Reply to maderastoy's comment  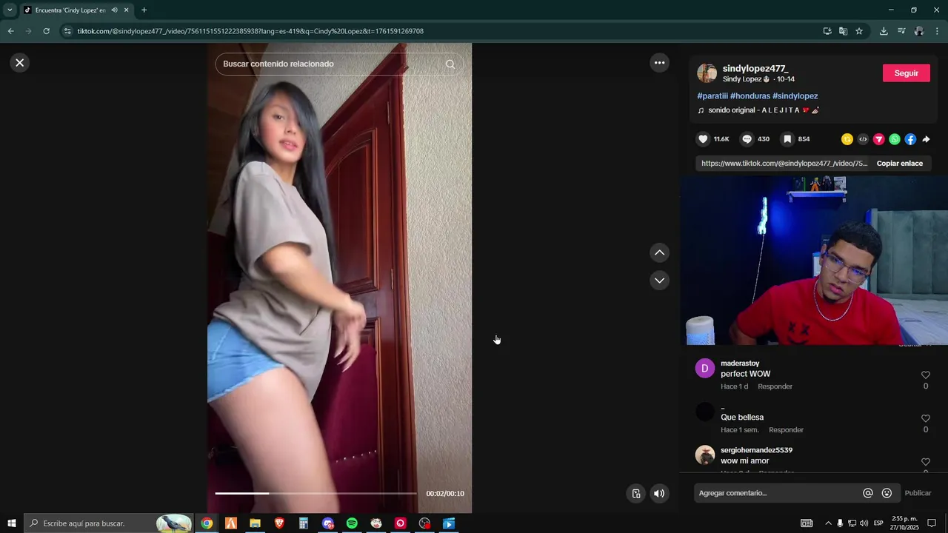click(775, 386)
